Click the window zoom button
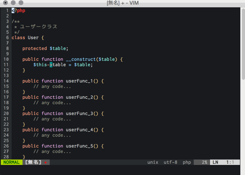The image size is (245, 175). click(21, 3)
